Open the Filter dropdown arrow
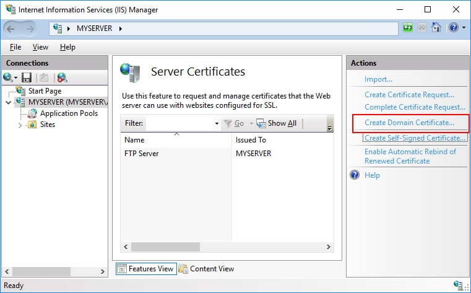 [x=217, y=123]
